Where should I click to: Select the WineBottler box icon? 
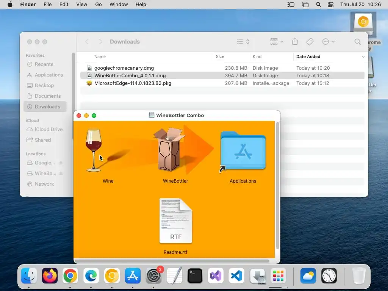[x=169, y=149]
